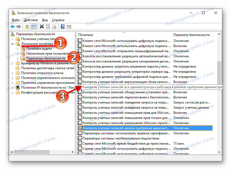Click the tree pane horizontal scrollbar thumb

[x=32, y=152]
